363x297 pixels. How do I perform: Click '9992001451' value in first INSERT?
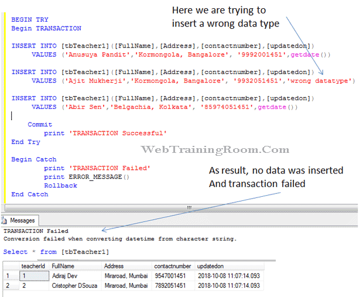point(262,54)
